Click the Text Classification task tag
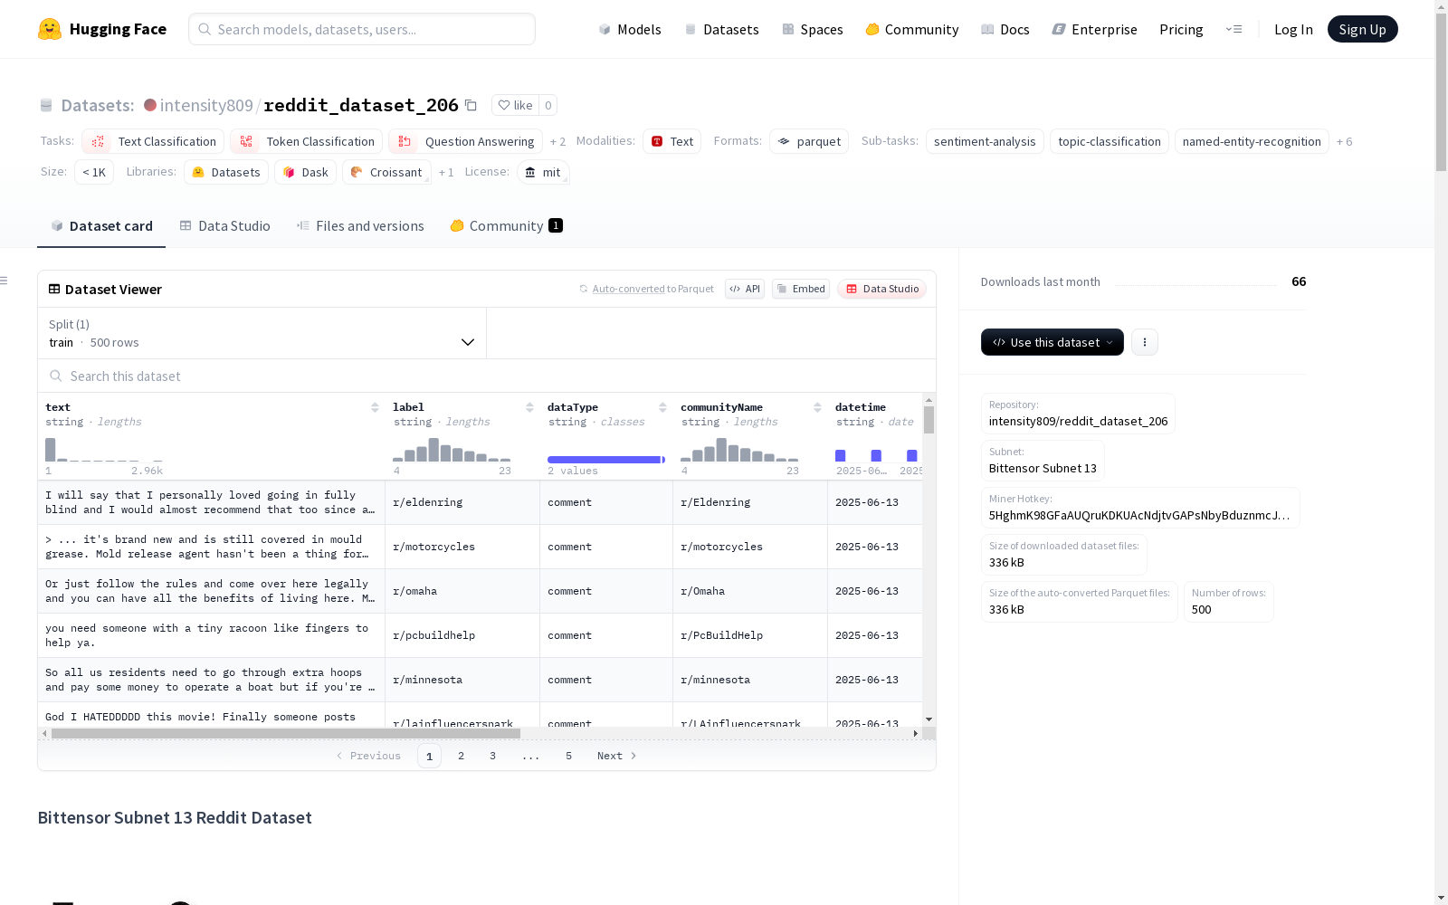This screenshot has width=1448, height=905. click(153, 141)
